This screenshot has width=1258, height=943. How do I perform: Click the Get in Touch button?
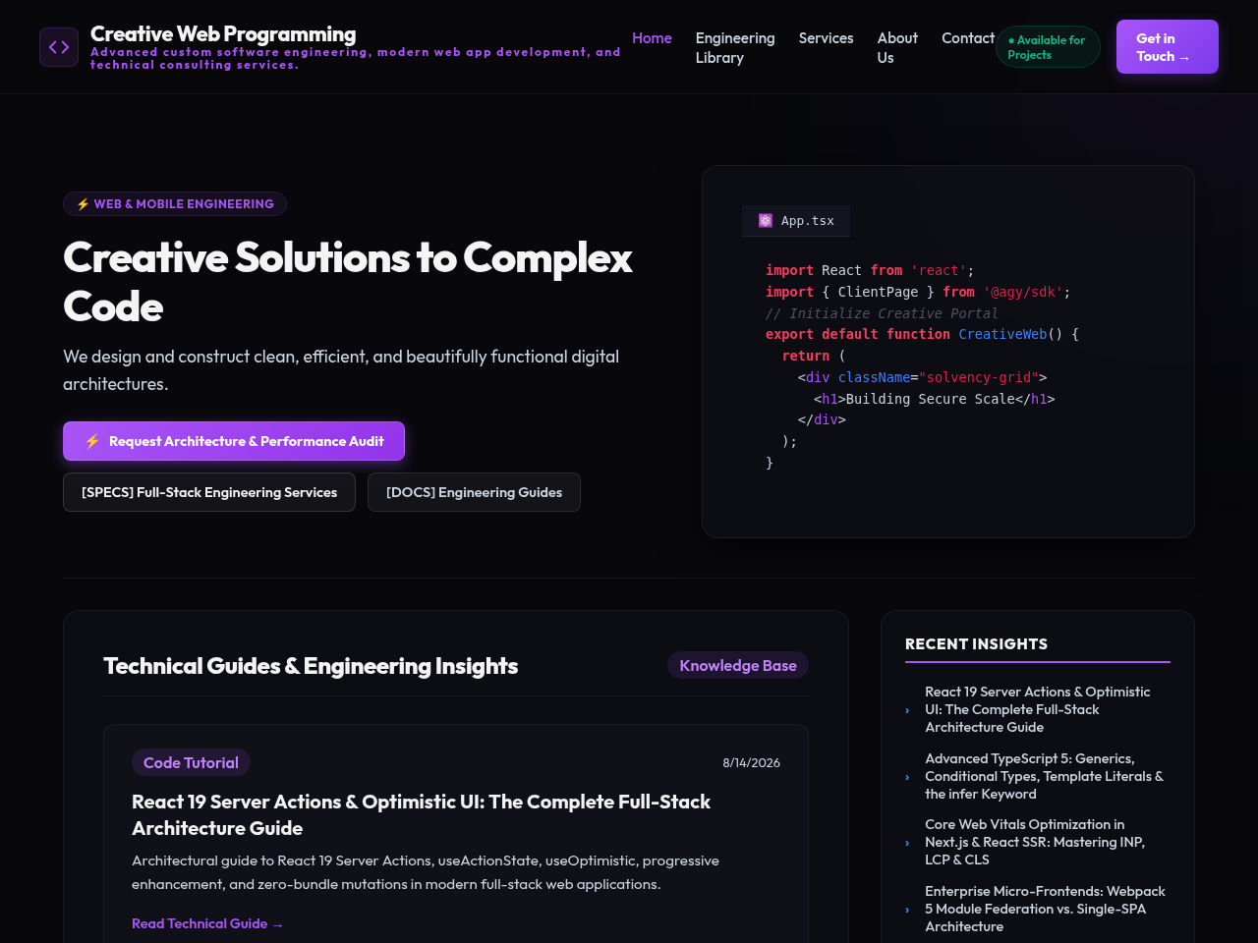point(1168,47)
